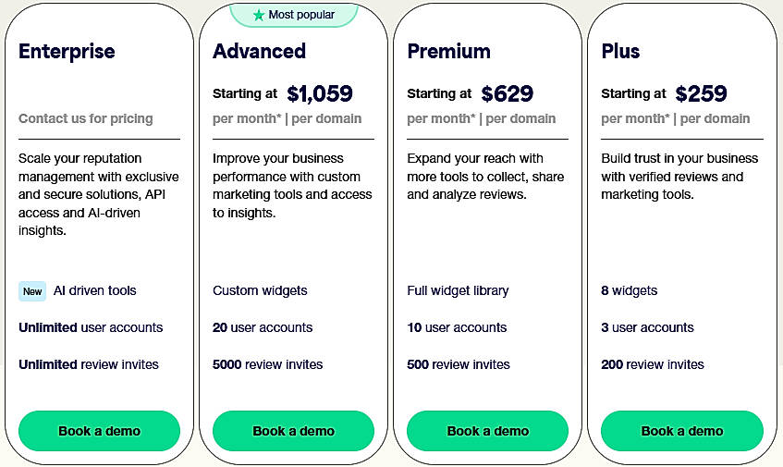Click 5000 review invites in Advanced
The width and height of the screenshot is (783, 467).
point(267,364)
